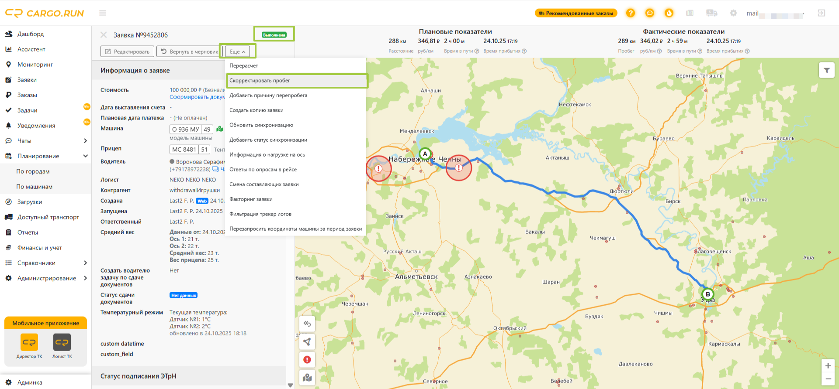Open the orange chat bubble icon
This screenshot has width=839, height=389.
[x=650, y=13]
